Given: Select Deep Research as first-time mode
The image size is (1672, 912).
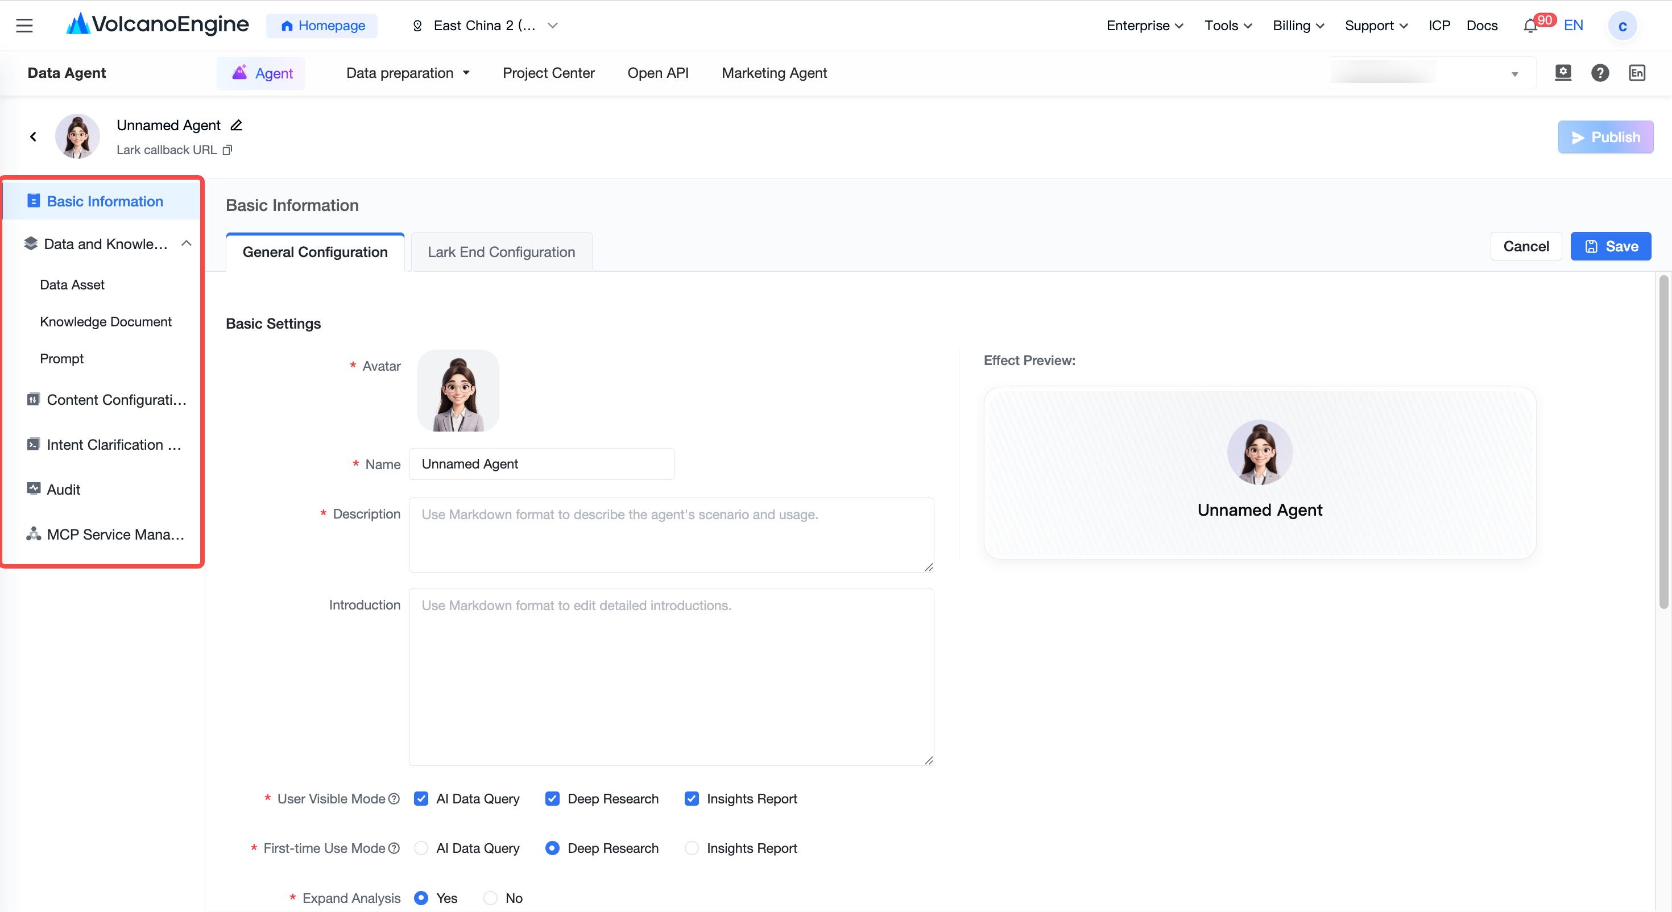Looking at the screenshot, I should (x=552, y=848).
